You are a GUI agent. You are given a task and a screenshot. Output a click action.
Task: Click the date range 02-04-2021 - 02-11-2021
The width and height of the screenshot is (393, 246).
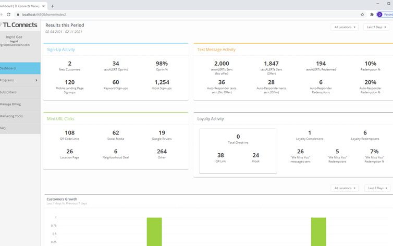[x=64, y=32]
